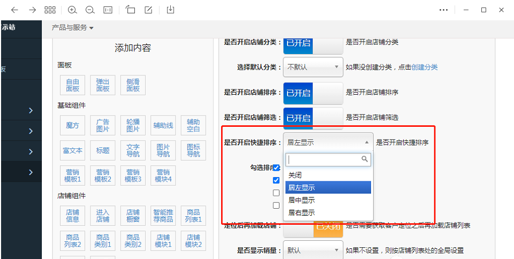Toggle the 是否开启店铺排序 switch
Screen dimensions: 514x259
313,93
